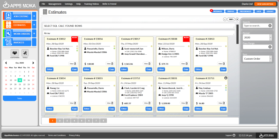
Task: Open the Estimates module icon
Action: tap(8, 25)
